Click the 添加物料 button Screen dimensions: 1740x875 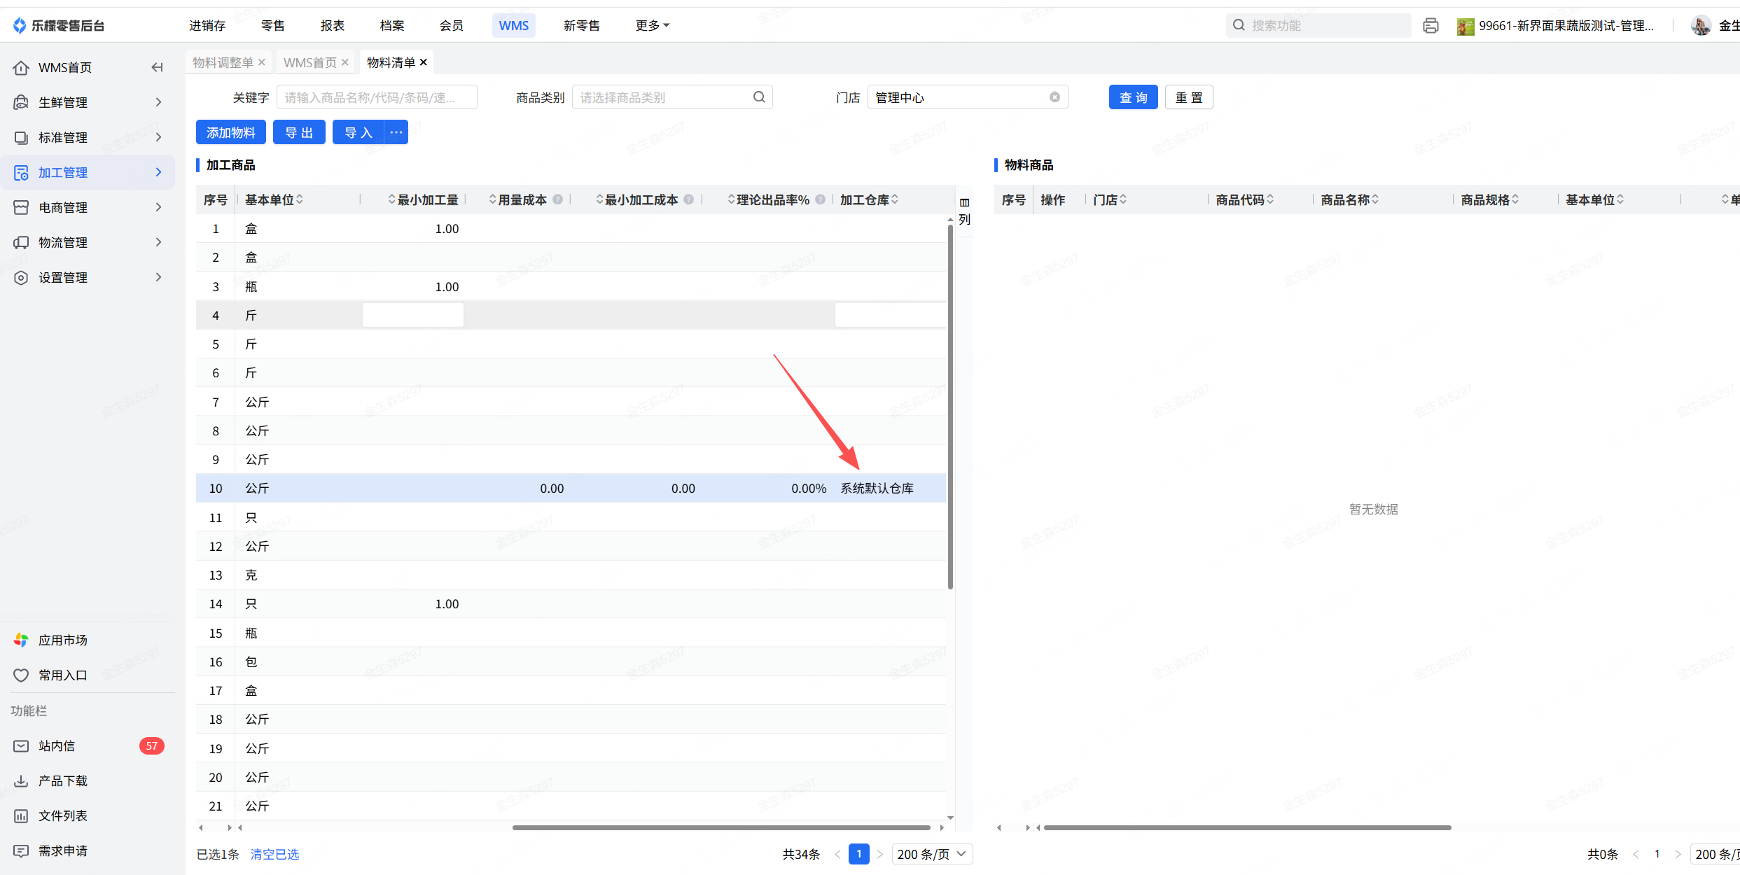(231, 132)
